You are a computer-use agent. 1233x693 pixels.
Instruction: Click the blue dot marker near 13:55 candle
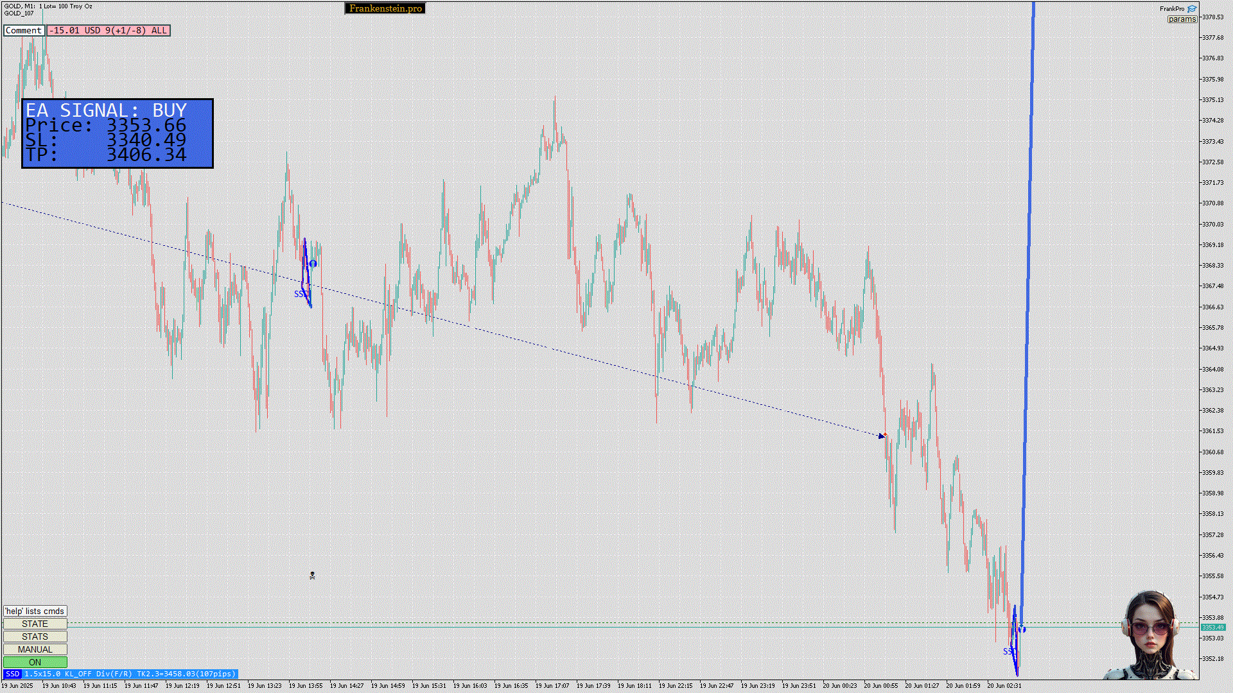313,264
